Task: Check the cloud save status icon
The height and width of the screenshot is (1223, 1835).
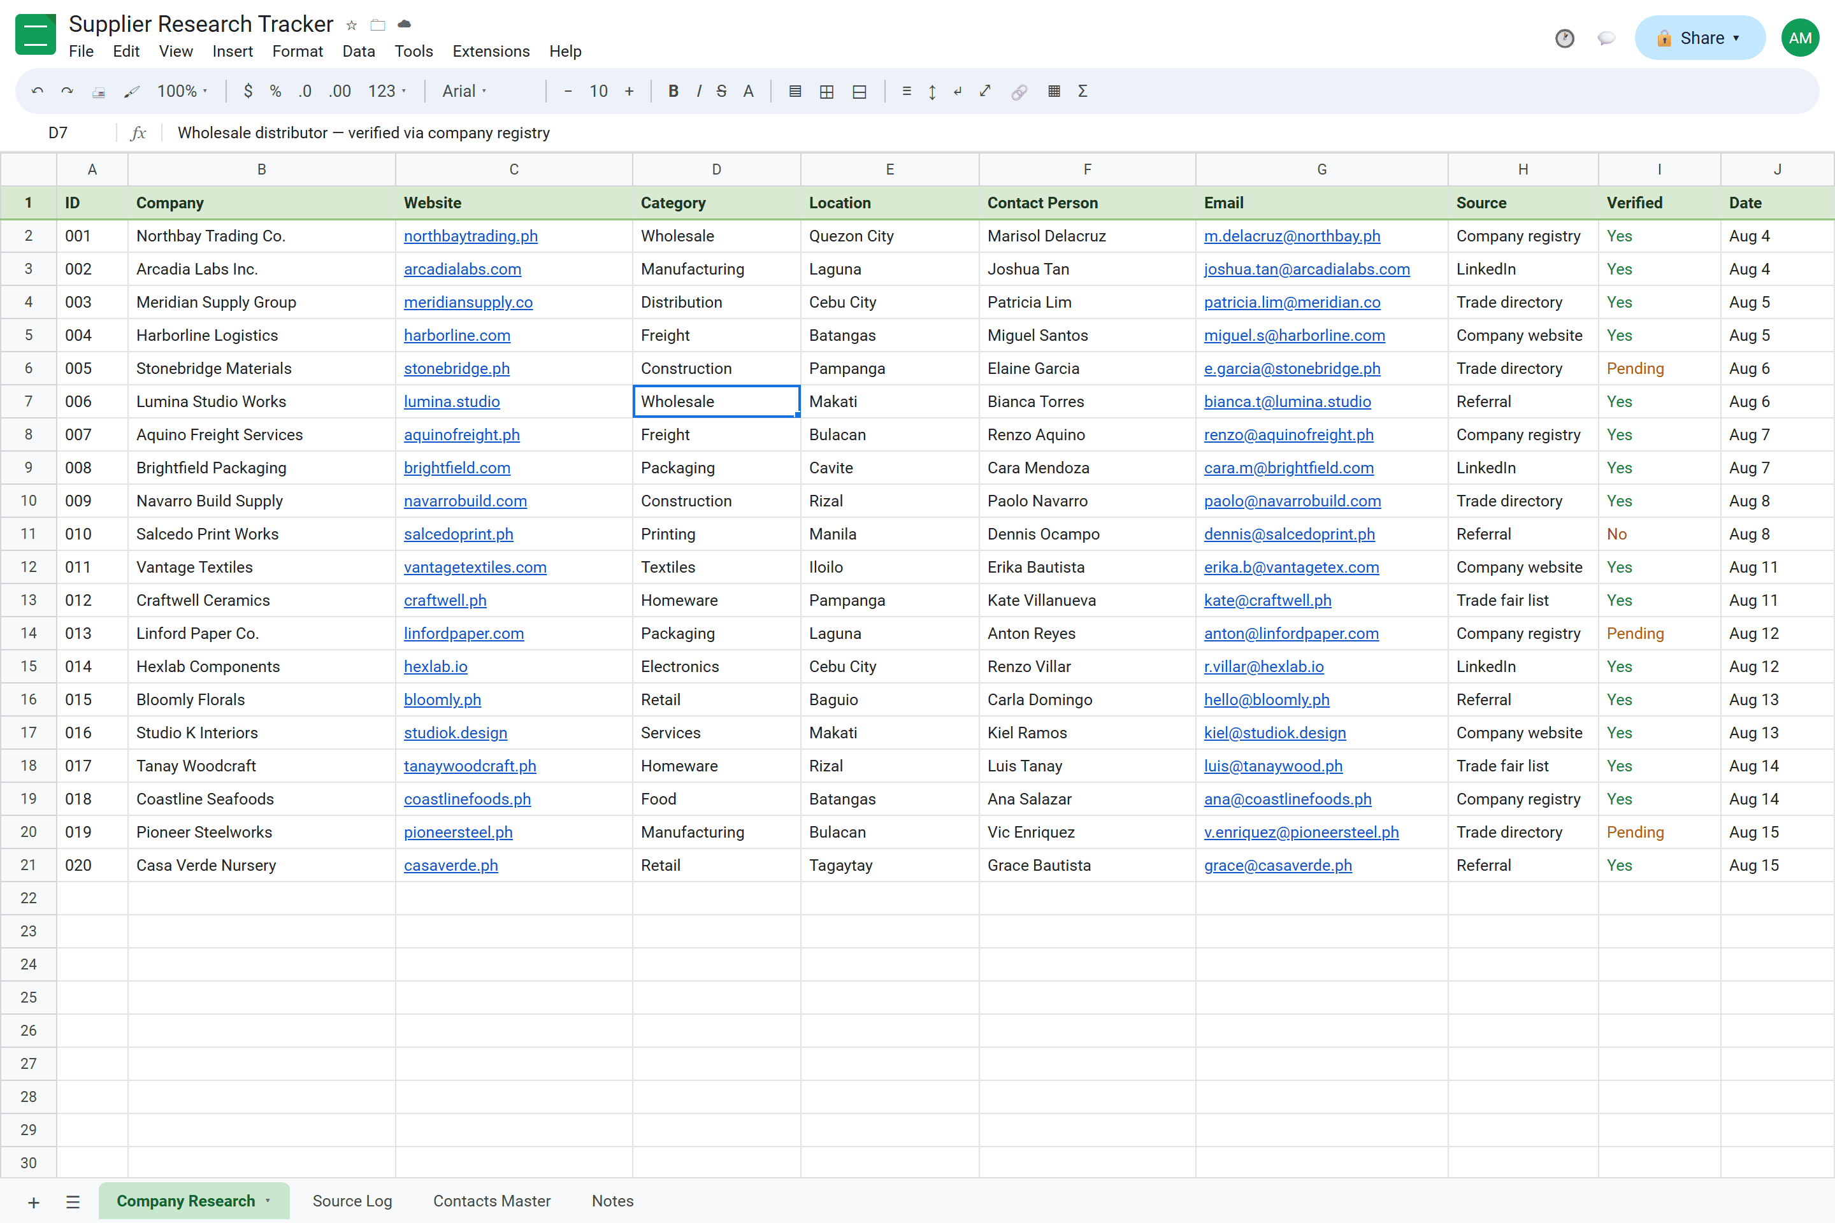Action: point(404,25)
